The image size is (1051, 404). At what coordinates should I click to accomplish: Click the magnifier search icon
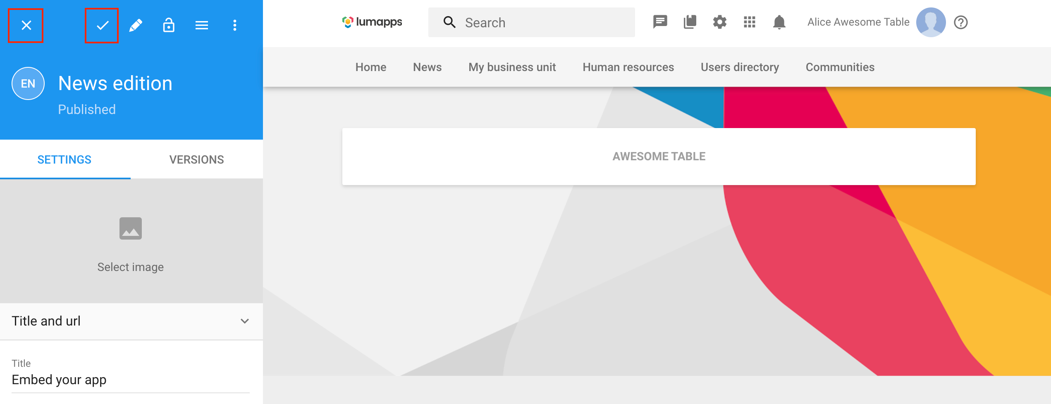click(449, 22)
